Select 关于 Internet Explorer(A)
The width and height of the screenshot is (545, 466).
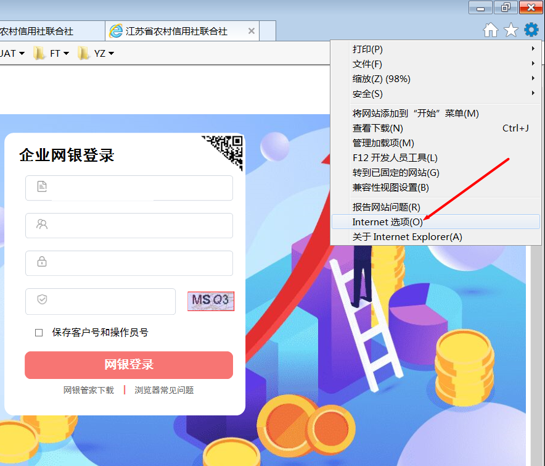436,237
